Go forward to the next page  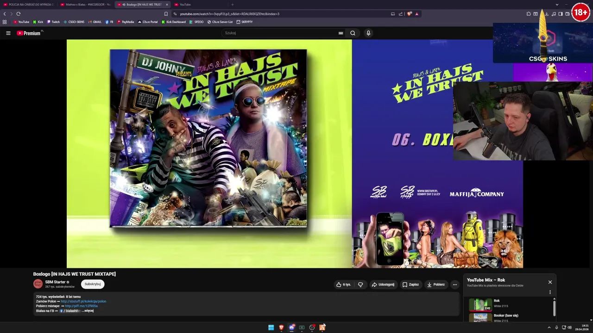[11, 14]
